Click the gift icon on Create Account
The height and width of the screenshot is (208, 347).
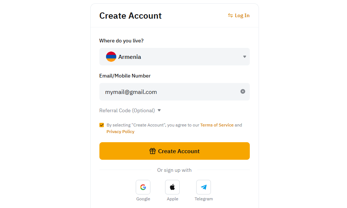click(x=153, y=151)
